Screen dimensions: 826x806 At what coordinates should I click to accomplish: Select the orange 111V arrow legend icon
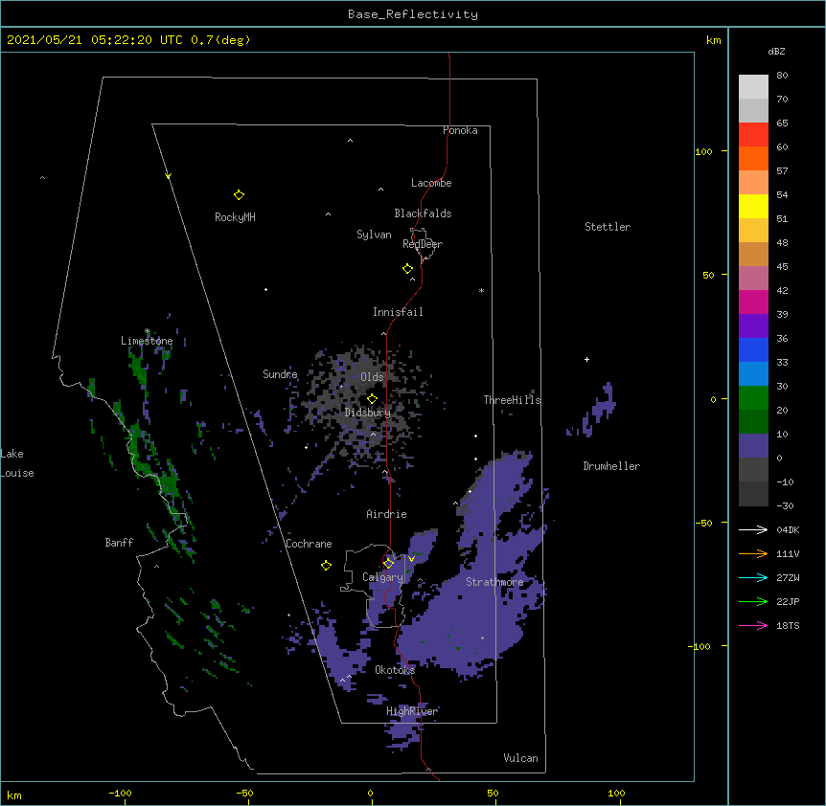pos(753,553)
